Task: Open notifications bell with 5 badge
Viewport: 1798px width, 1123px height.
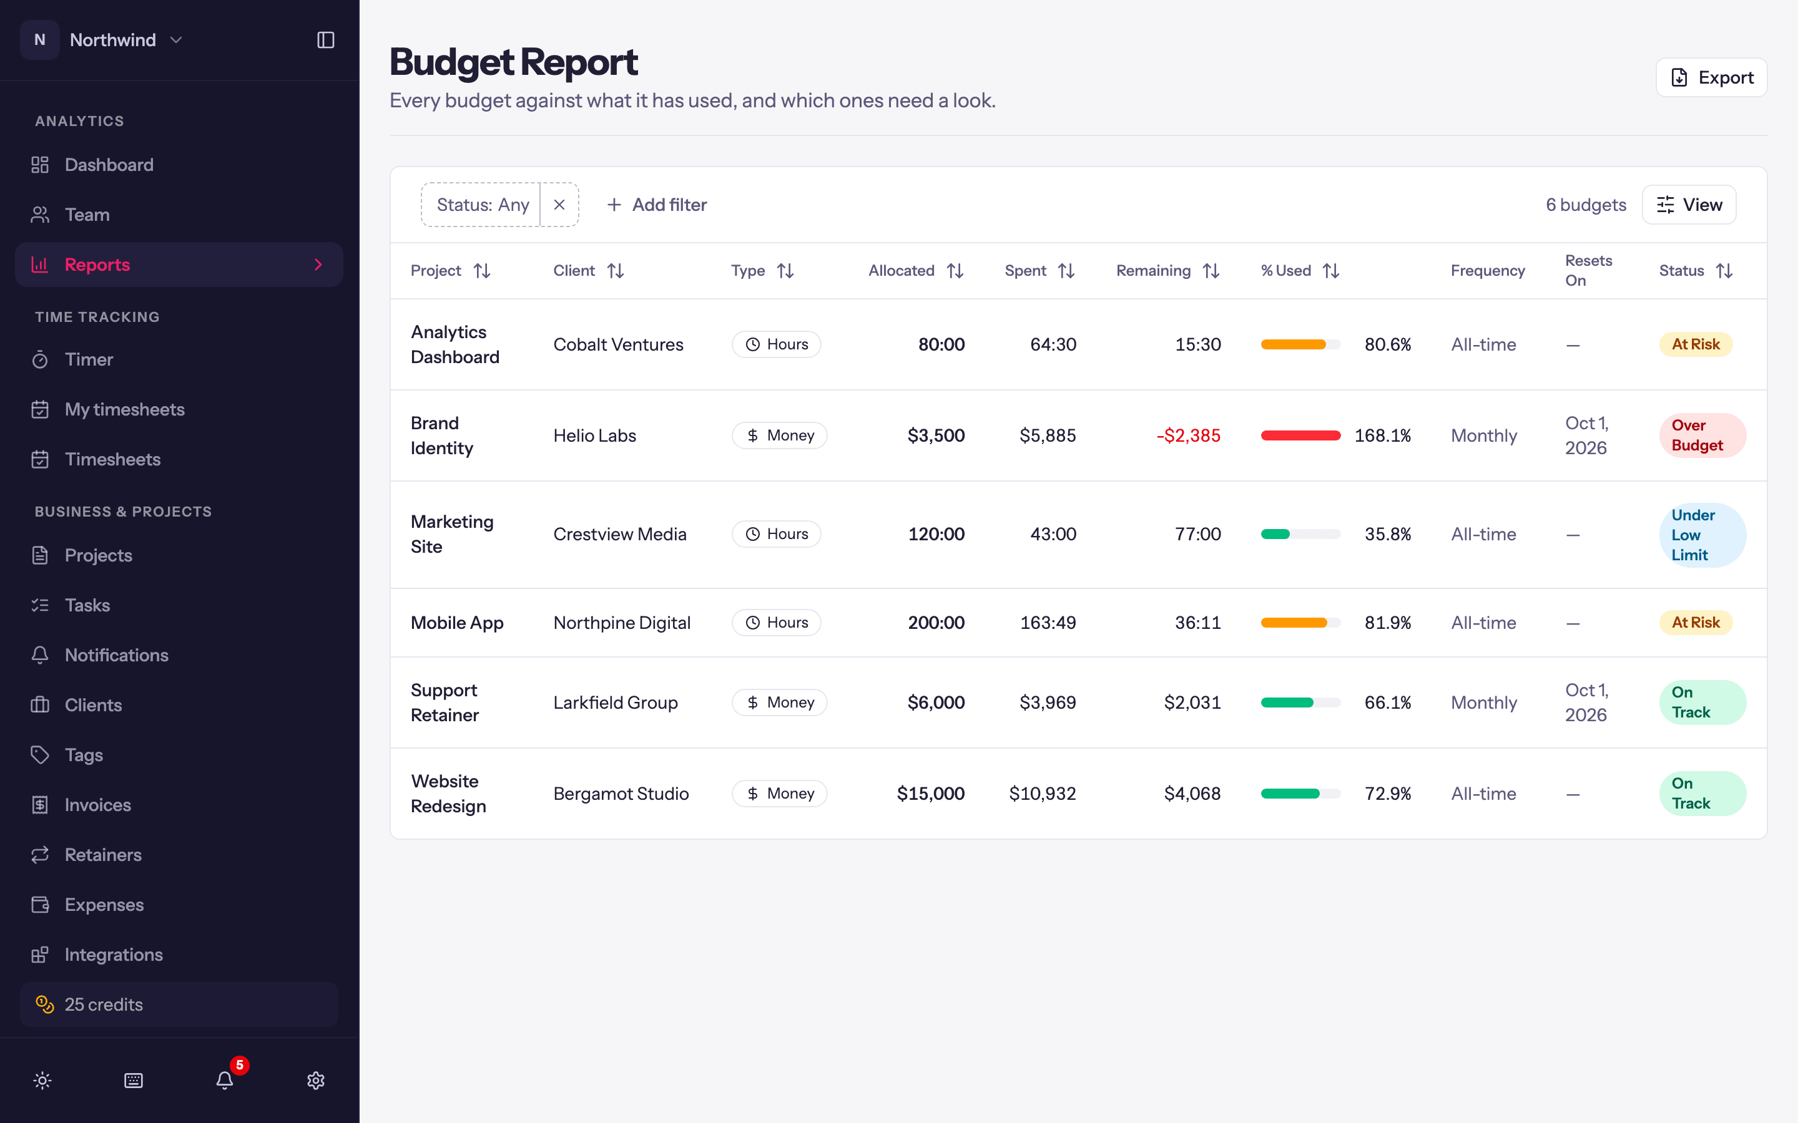Action: tap(225, 1080)
